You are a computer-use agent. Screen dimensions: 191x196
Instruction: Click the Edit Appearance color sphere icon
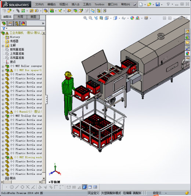[132, 18]
